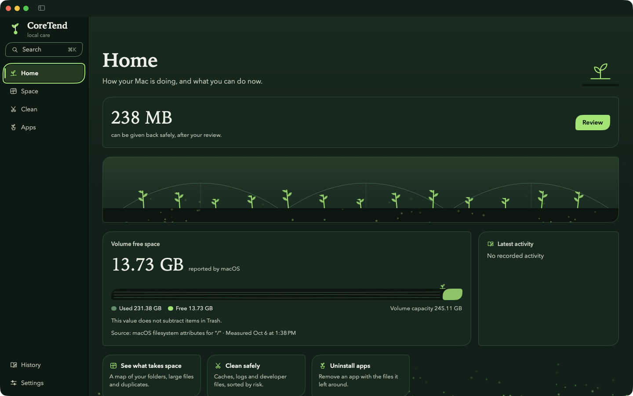Toggle the sidebar with the title bar icon

[42, 8]
